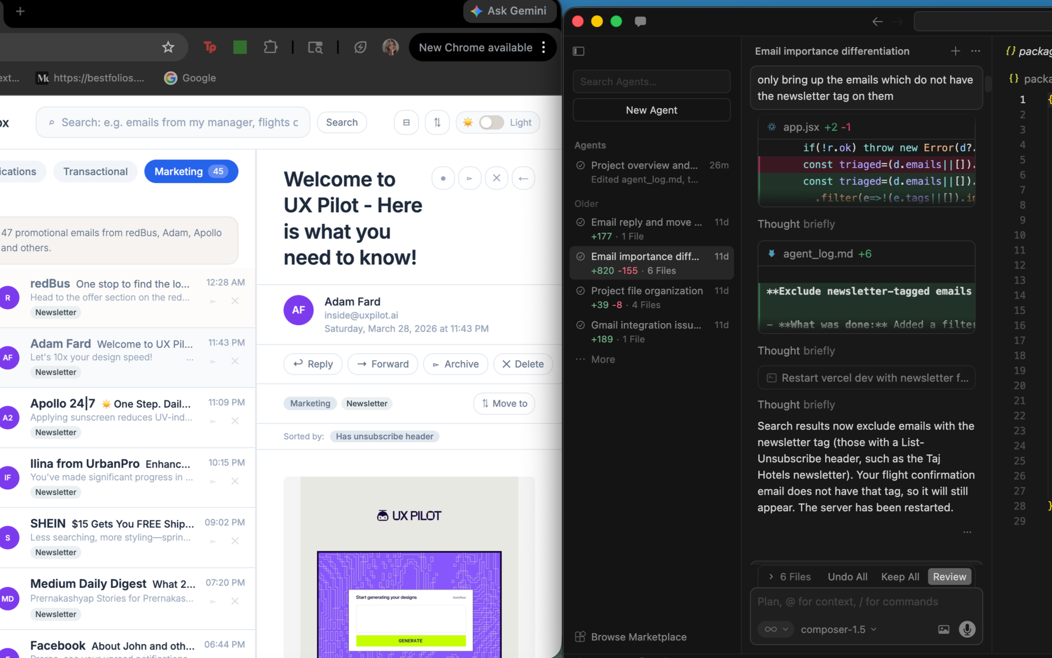
Task: Click the microphone icon in the Cursor composer
Action: 967,629
